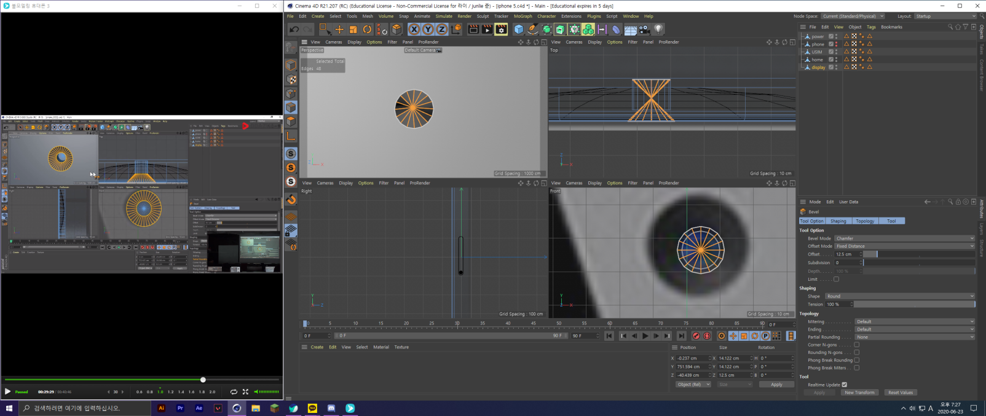986x416 pixels.
Task: Disable the Realtime Update checkbox
Action: pyautogui.click(x=845, y=385)
